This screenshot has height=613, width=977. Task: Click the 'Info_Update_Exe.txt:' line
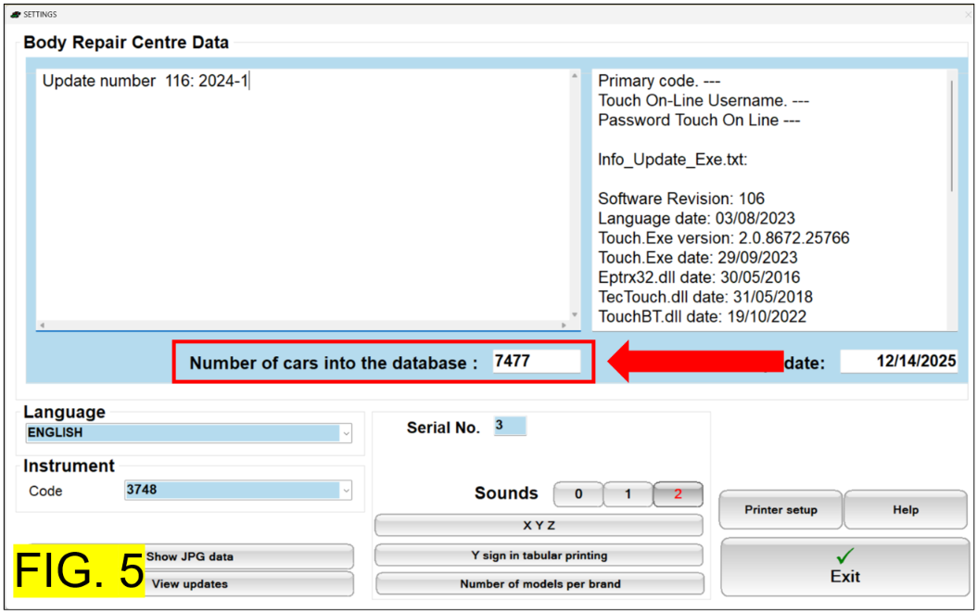pyautogui.click(x=672, y=159)
